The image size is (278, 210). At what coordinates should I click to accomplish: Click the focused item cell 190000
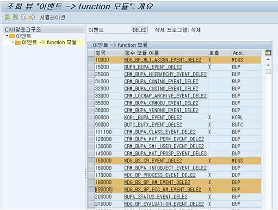[x=109, y=189]
